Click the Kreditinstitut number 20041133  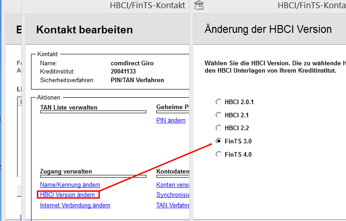tap(123, 72)
